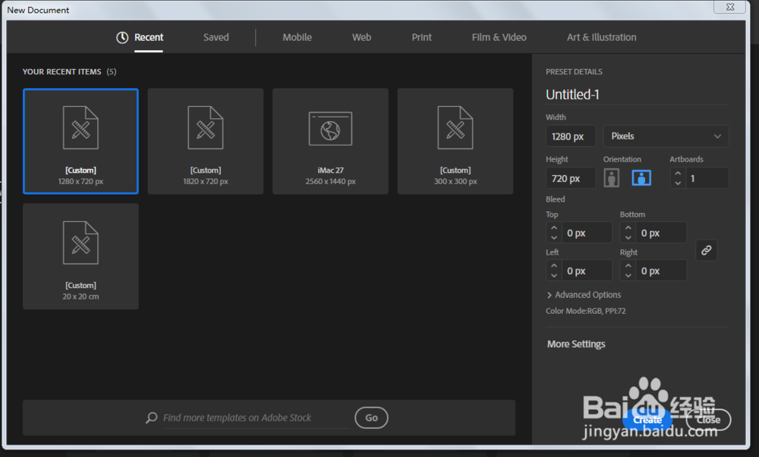Viewport: 759px width, 457px height.
Task: Open the Web presets tab
Action: point(361,37)
